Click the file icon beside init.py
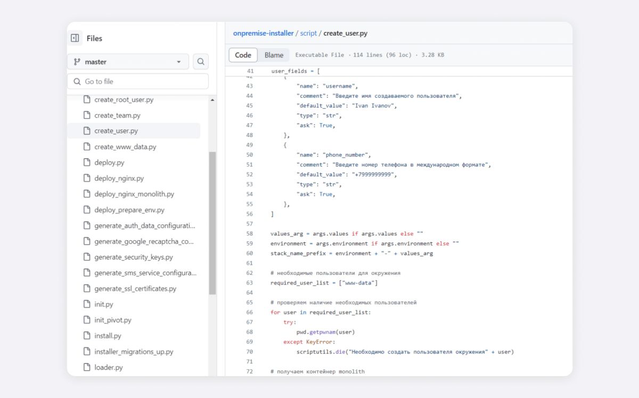Screen dimensions: 639x398 87,304
